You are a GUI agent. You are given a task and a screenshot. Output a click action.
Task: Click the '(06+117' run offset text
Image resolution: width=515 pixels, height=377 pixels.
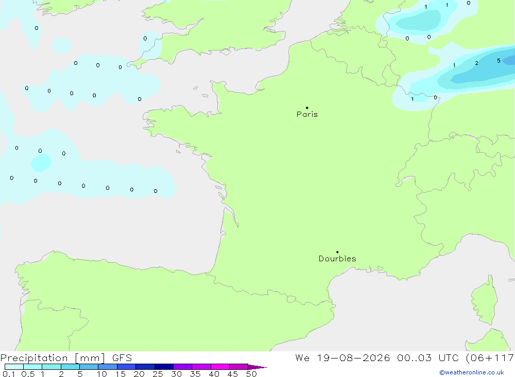[x=490, y=358]
